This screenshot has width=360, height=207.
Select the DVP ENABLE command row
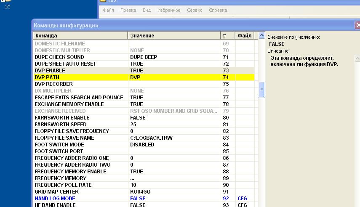tap(80, 71)
